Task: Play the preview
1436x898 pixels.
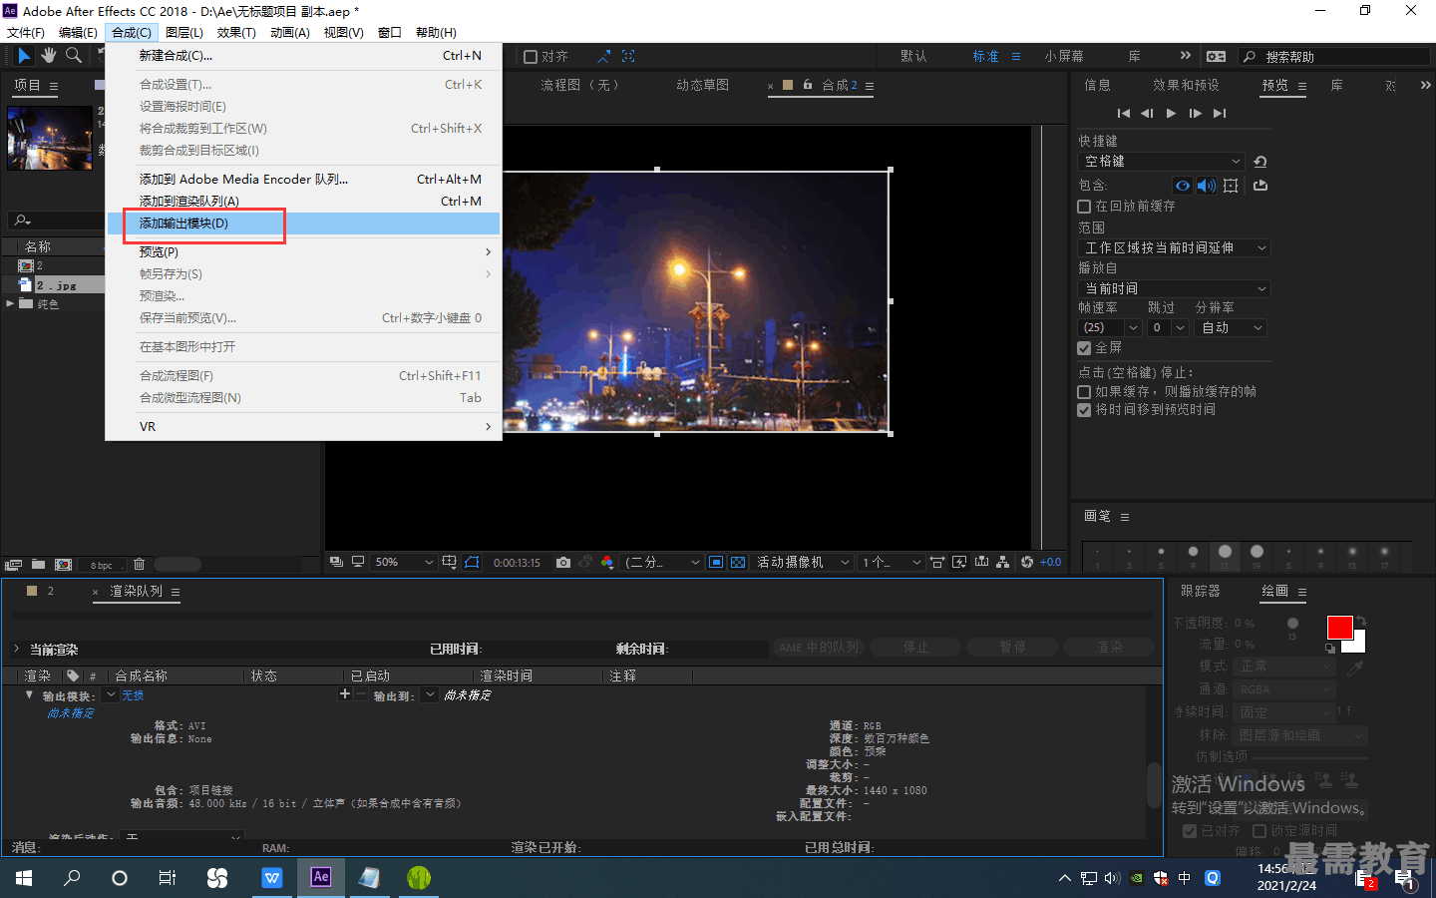Action: click(1171, 114)
